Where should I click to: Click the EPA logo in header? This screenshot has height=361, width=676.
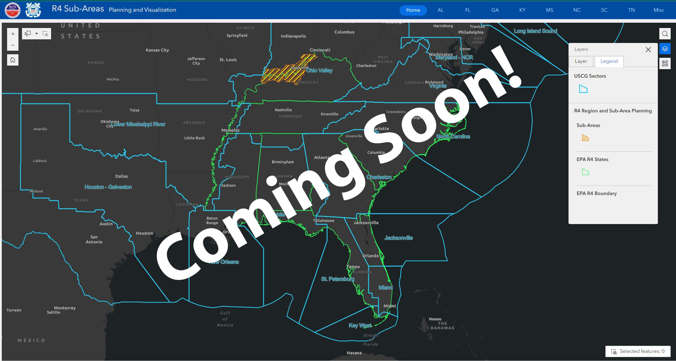coord(12,10)
